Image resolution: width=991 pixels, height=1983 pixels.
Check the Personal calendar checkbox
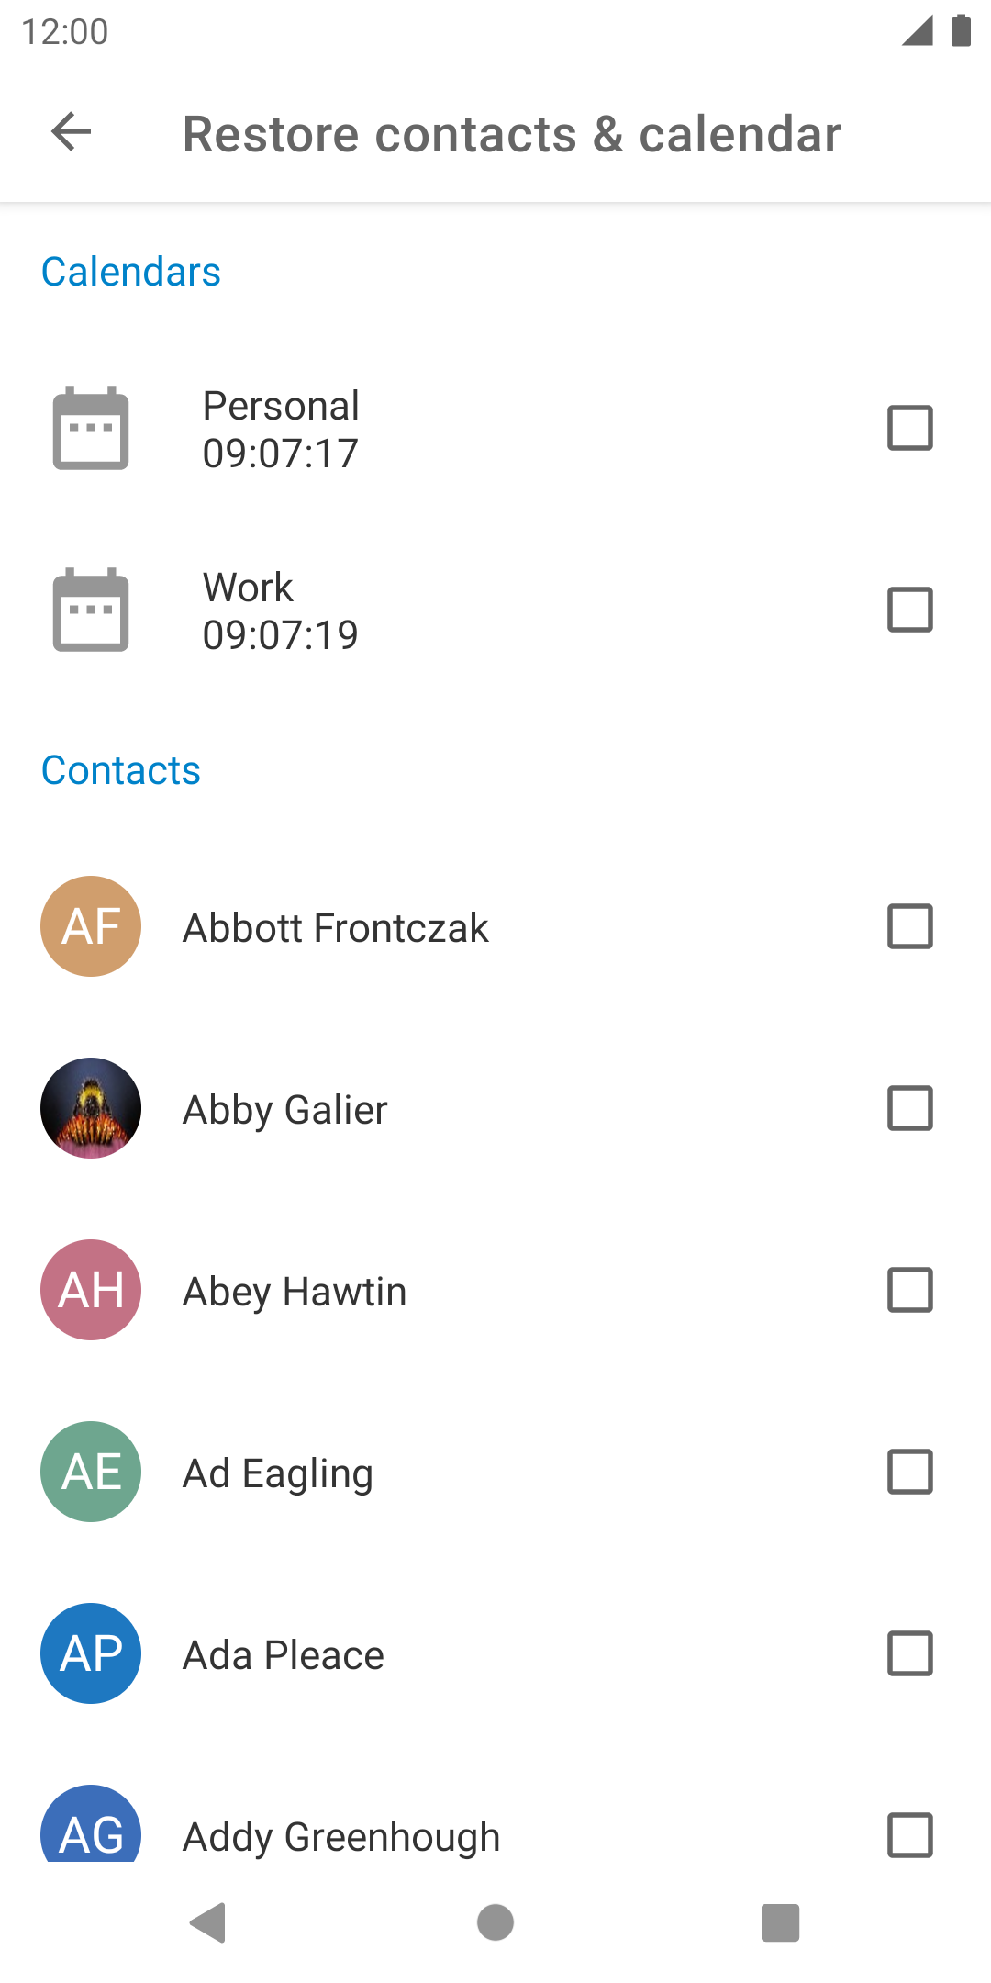(x=910, y=428)
